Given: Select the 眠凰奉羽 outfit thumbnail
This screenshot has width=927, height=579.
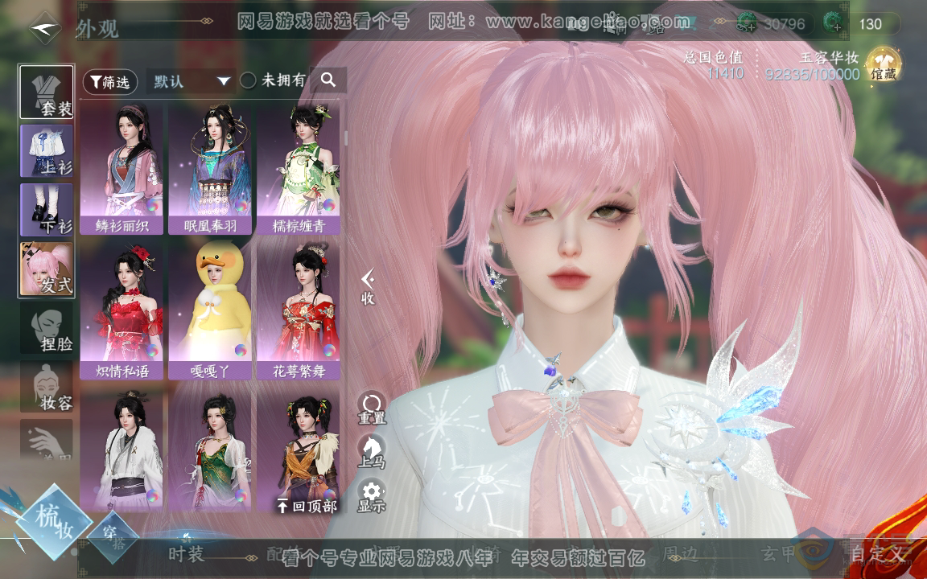Looking at the screenshot, I should (209, 167).
